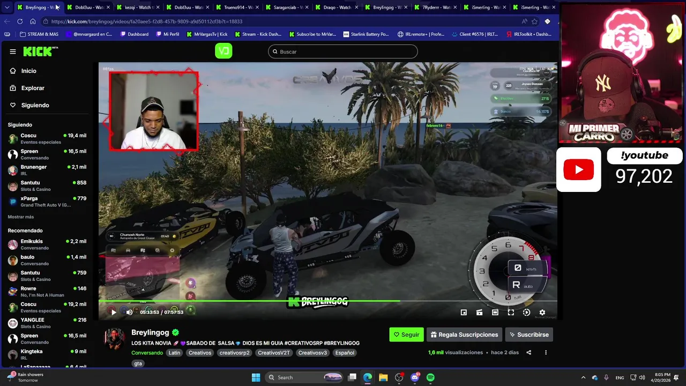Seek on the green video progress bar
Image resolution: width=686 pixels, height=386 pixels.
327,301
